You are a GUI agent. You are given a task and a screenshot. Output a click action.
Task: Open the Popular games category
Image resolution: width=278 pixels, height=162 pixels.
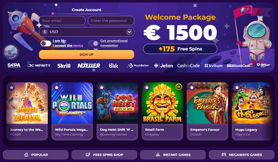tap(36, 155)
